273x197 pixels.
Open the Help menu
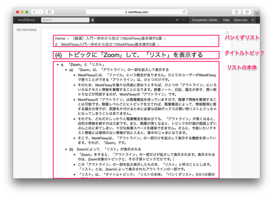226,20
